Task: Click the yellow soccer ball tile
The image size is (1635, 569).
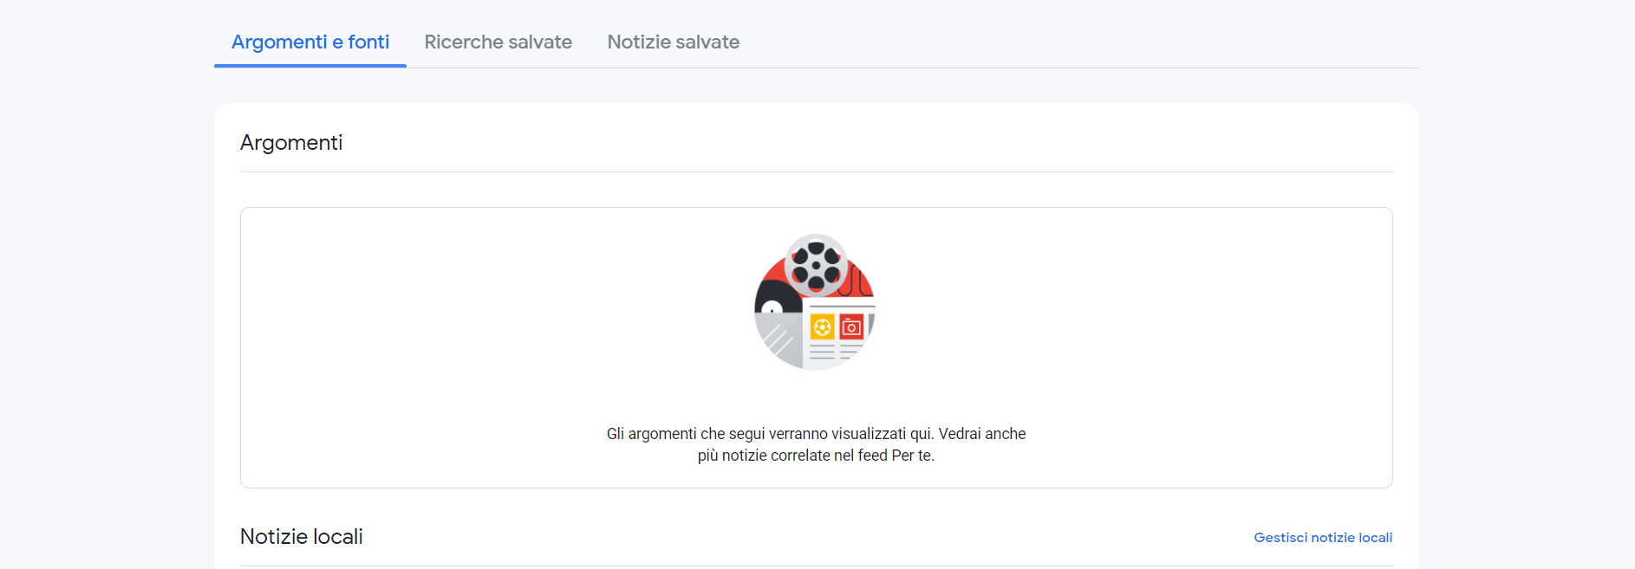Action: [x=822, y=327]
